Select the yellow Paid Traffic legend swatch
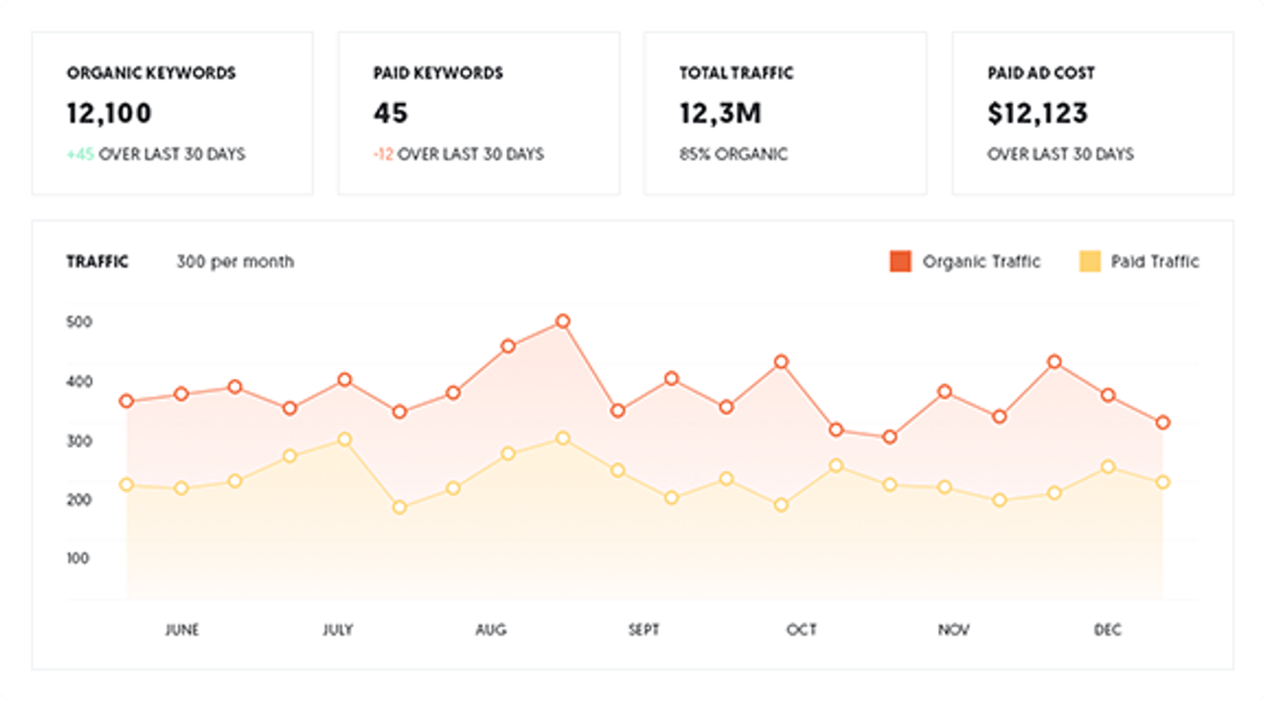The image size is (1265, 701). point(1089,261)
